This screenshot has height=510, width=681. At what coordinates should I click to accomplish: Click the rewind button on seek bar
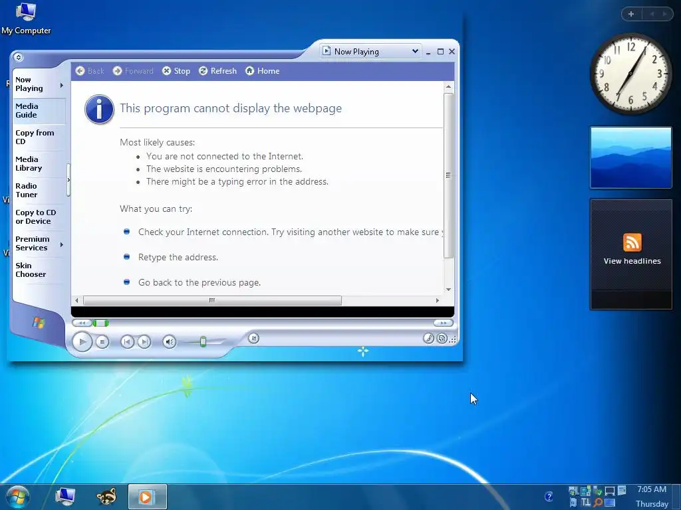coord(82,323)
